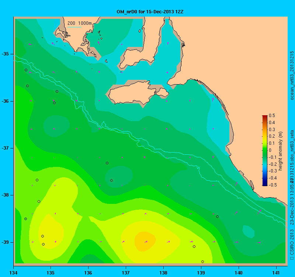
Task: Click the dark red top of the colorbar
Action: [265, 116]
